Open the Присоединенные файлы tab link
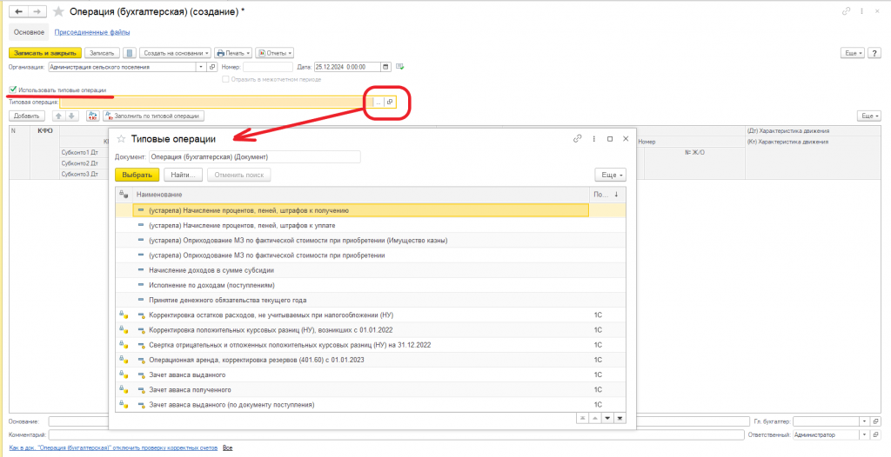Screen dimensions: 891x457 (92, 32)
